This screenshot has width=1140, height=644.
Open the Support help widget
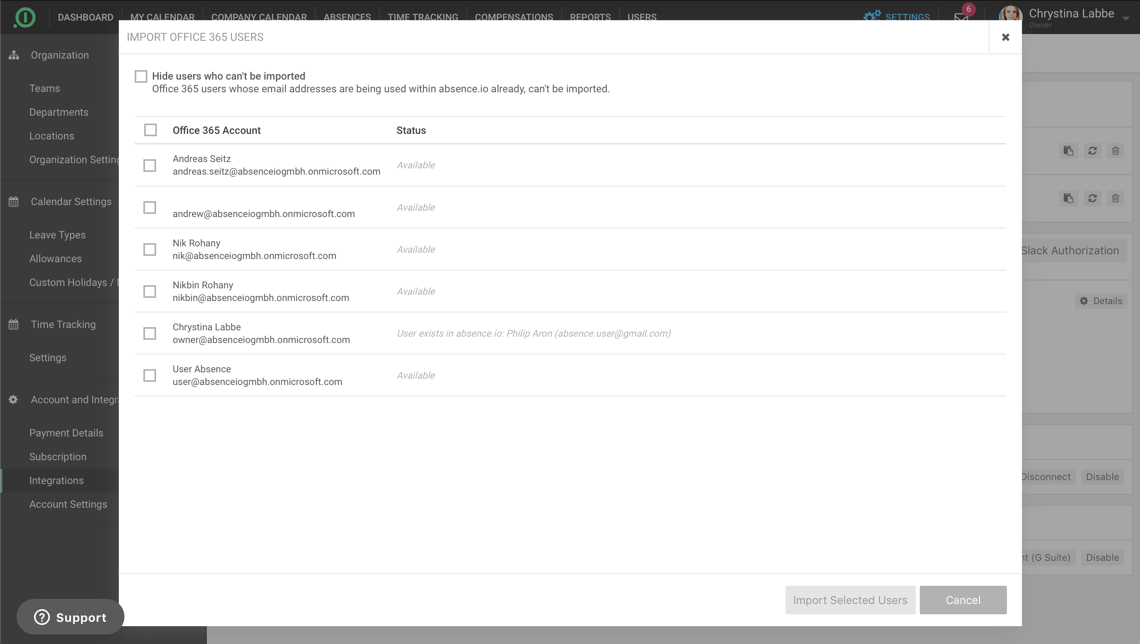pos(71,617)
